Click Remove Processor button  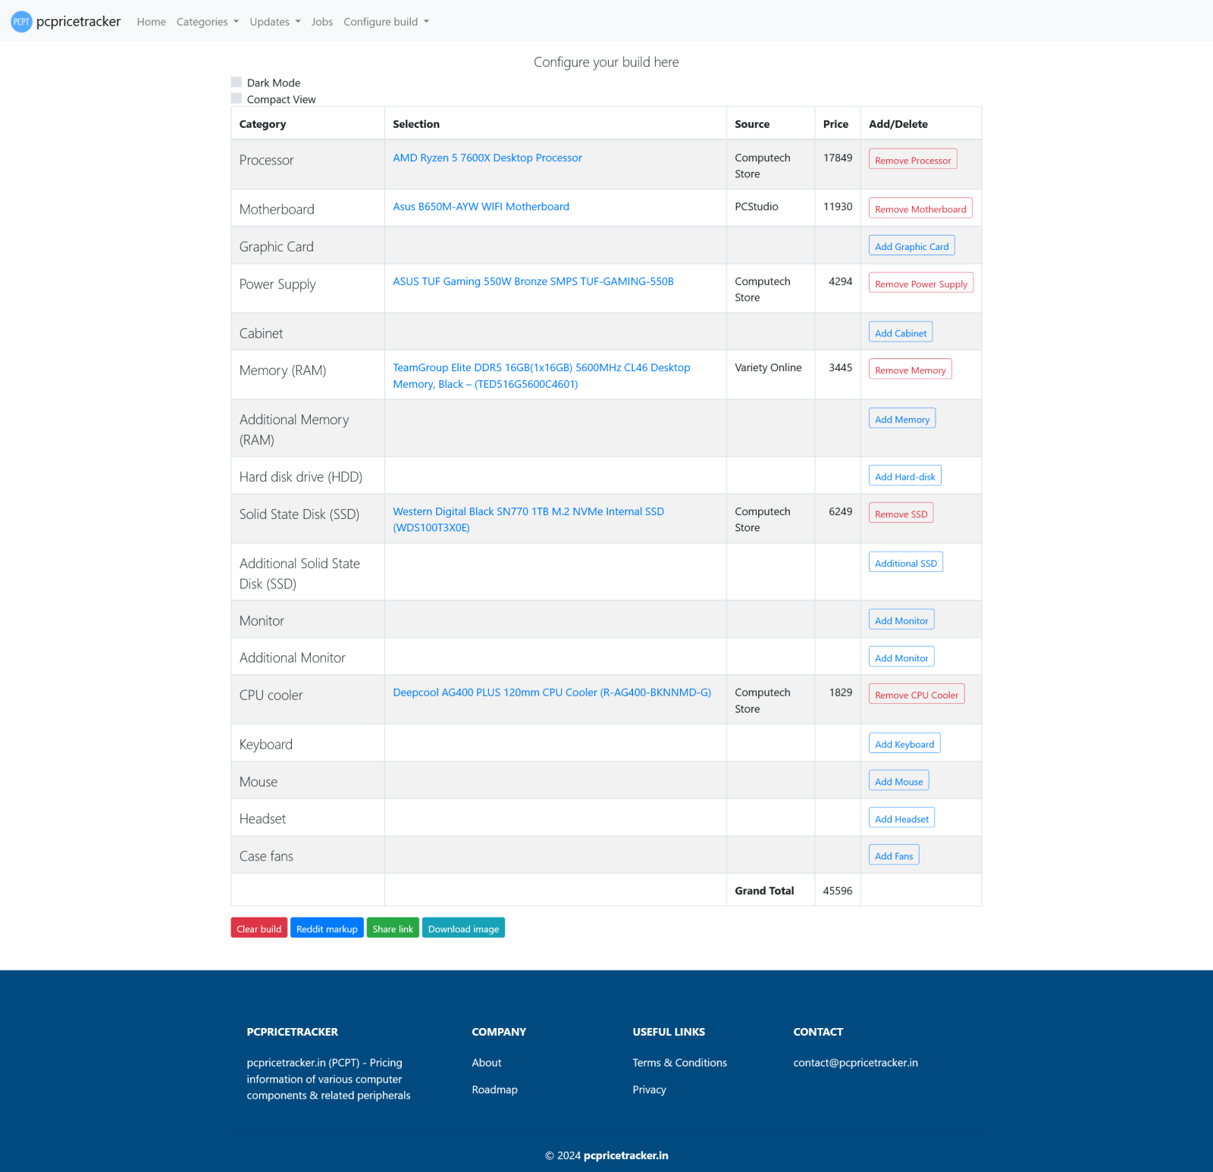[x=913, y=159]
